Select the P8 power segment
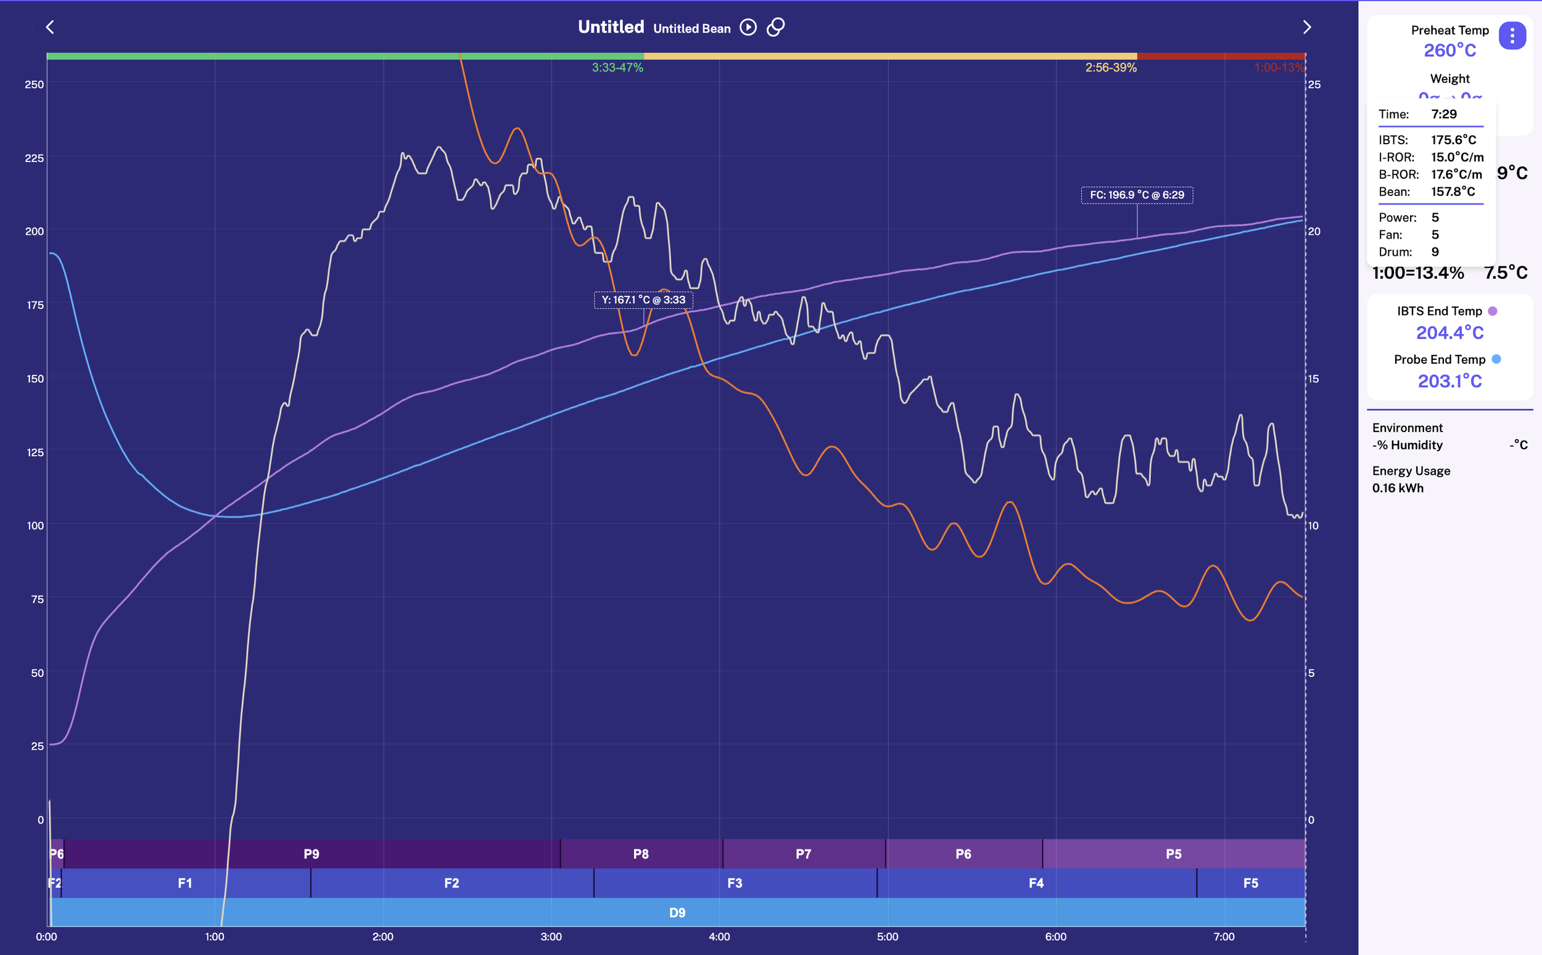The width and height of the screenshot is (1542, 955). [641, 854]
